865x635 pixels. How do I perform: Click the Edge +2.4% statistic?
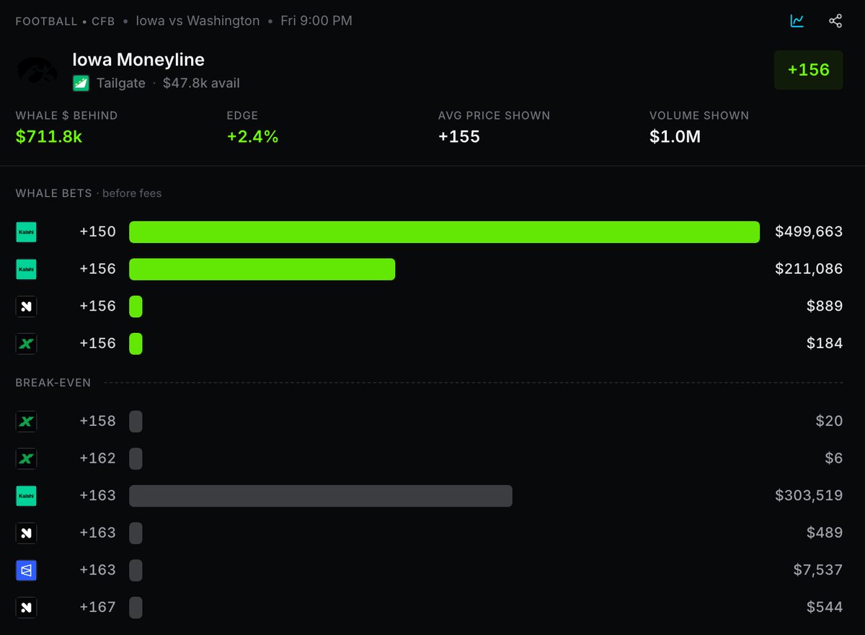[252, 136]
